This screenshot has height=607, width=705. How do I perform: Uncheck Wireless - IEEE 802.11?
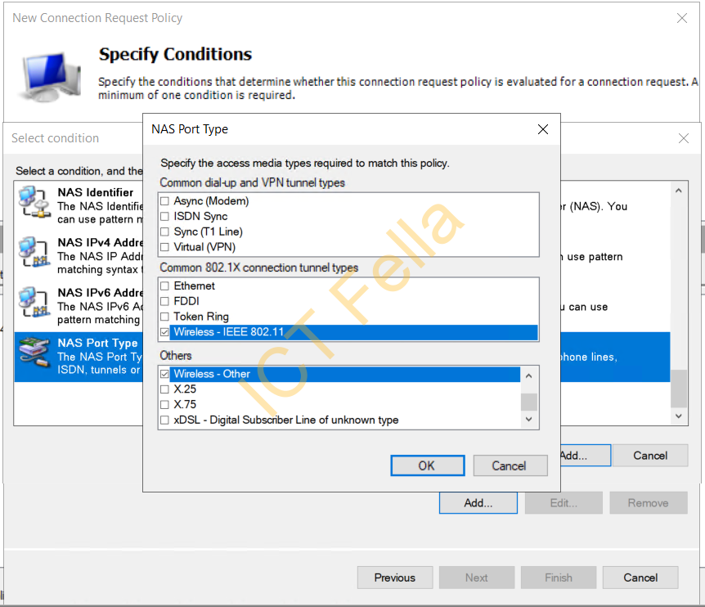point(164,332)
